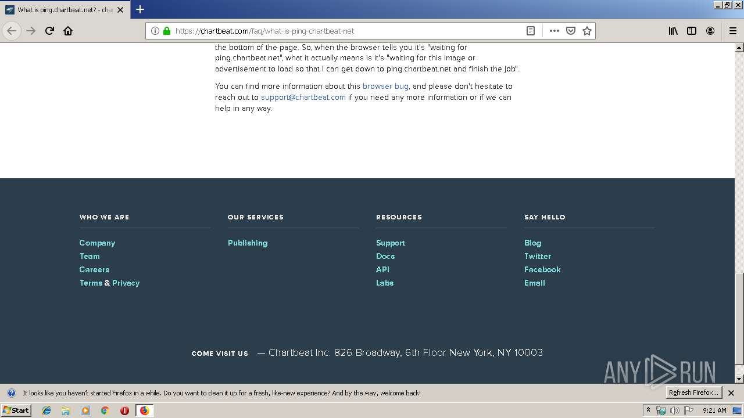Screen dimensions: 744x418
Task: Open the Firefox hamburger menu
Action: click(732, 31)
